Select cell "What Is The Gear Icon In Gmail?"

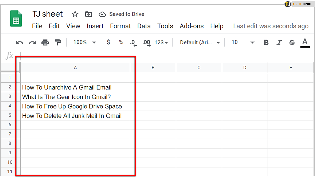(x=75, y=97)
